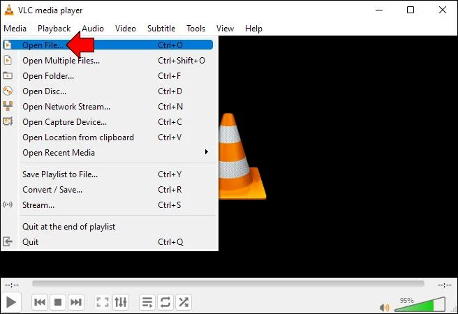The height and width of the screenshot is (314, 458).
Task: Open the Audio menu
Action: pos(93,29)
